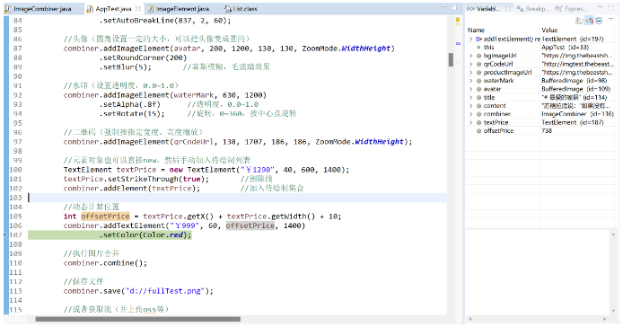Click ZoomMode.WidthHeight on line 87
623x327 pixels.
[x=347, y=49]
